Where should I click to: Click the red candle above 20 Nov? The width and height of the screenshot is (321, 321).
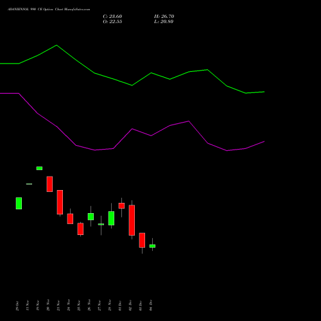tap(49, 184)
